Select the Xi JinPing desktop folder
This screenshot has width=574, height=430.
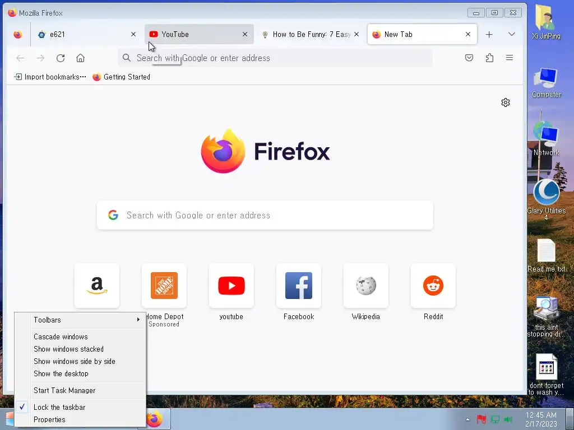click(x=546, y=22)
